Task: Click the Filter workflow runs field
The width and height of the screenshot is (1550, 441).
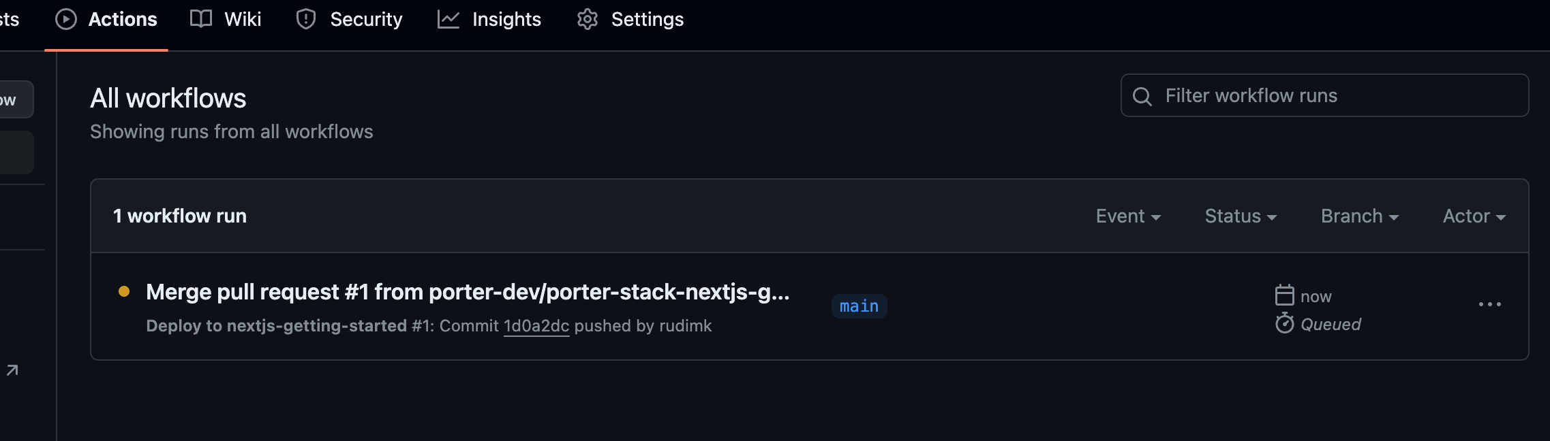Action: tap(1324, 95)
